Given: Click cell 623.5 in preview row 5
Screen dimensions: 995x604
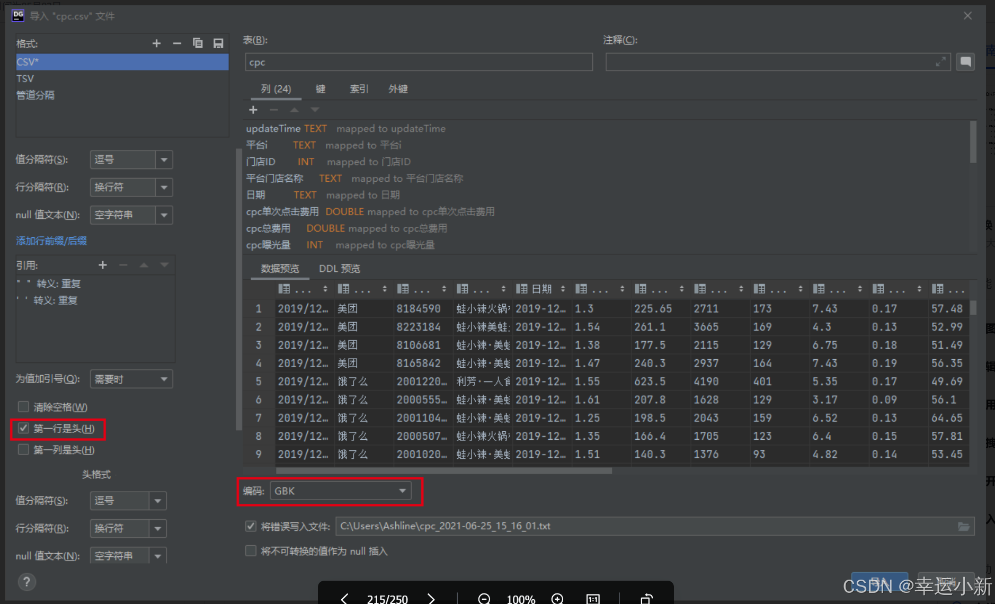Looking at the screenshot, I should coord(661,381).
